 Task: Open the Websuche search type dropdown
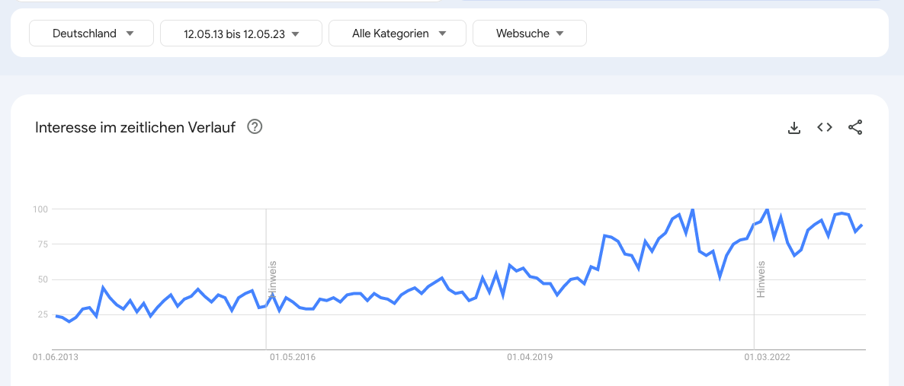pos(530,33)
